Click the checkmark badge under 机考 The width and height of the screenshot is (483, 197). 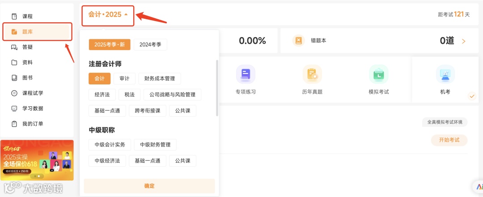(x=472, y=96)
